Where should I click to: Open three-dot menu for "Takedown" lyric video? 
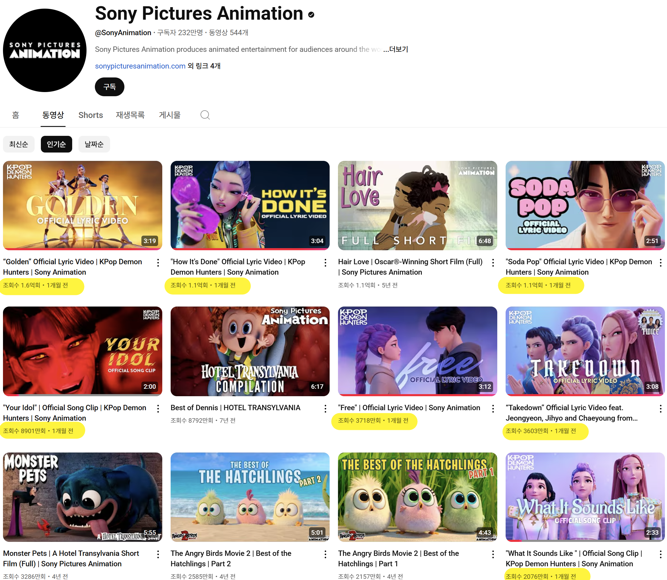[x=660, y=409]
